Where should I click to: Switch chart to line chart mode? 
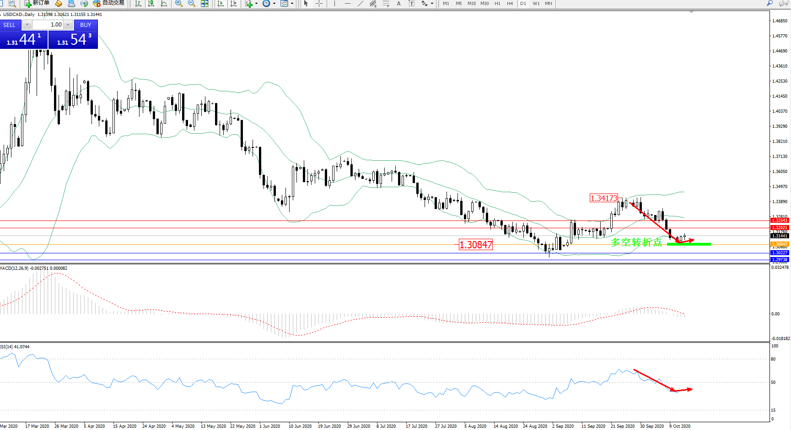(x=164, y=4)
